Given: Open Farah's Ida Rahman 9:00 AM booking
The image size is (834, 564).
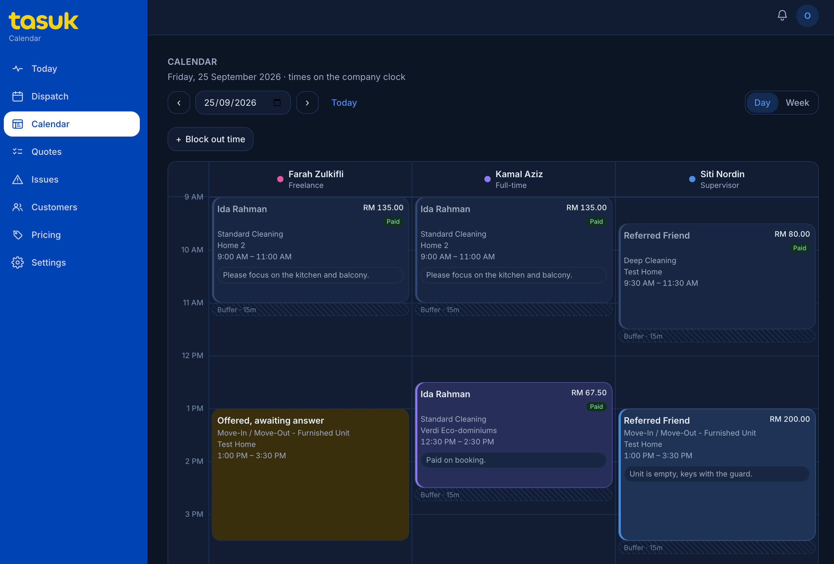Looking at the screenshot, I should (310, 250).
